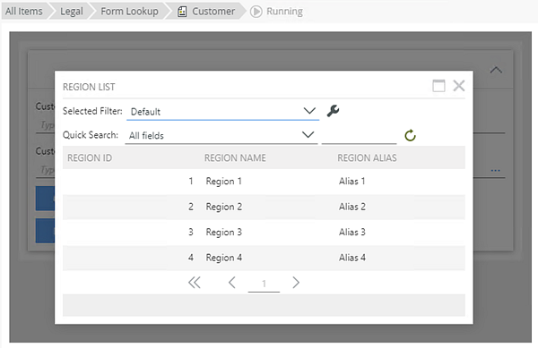This screenshot has height=348, width=538.
Task: Sort by Region Alias column header
Action: 367,157
